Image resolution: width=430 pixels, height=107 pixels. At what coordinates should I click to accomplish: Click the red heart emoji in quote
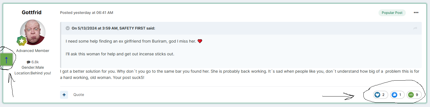(200, 41)
